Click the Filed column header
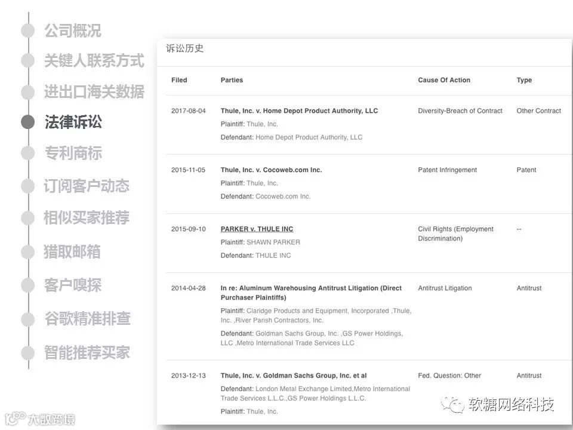 click(x=179, y=80)
